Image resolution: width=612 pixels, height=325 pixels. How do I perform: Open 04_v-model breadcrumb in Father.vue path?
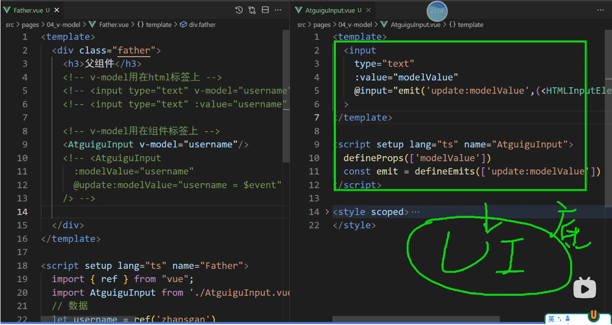[x=63, y=24]
